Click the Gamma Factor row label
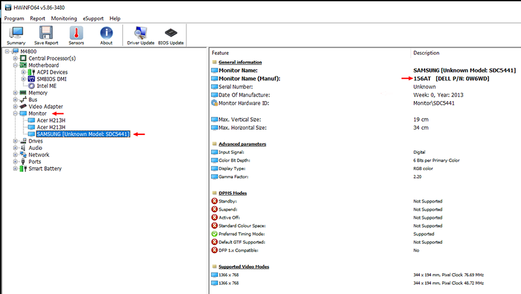This screenshot has height=294, width=521. (x=233, y=177)
